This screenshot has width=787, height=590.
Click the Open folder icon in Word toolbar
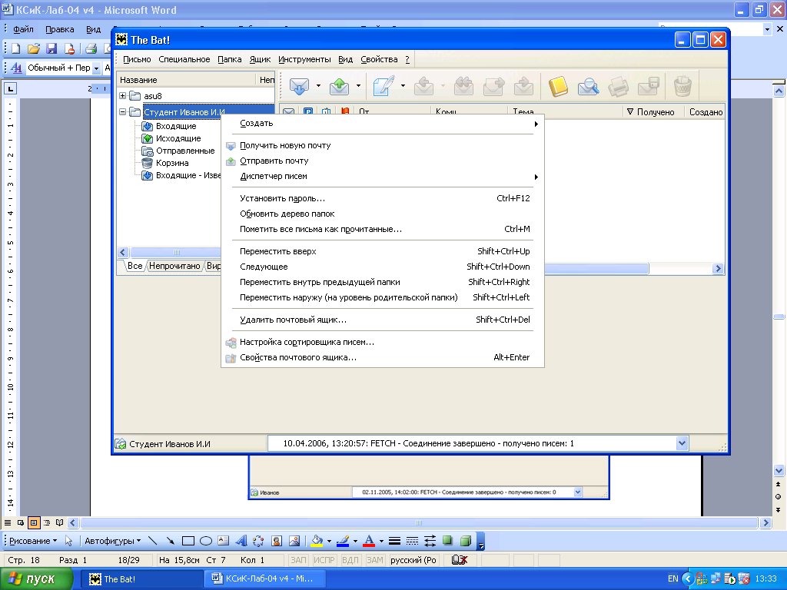point(34,48)
